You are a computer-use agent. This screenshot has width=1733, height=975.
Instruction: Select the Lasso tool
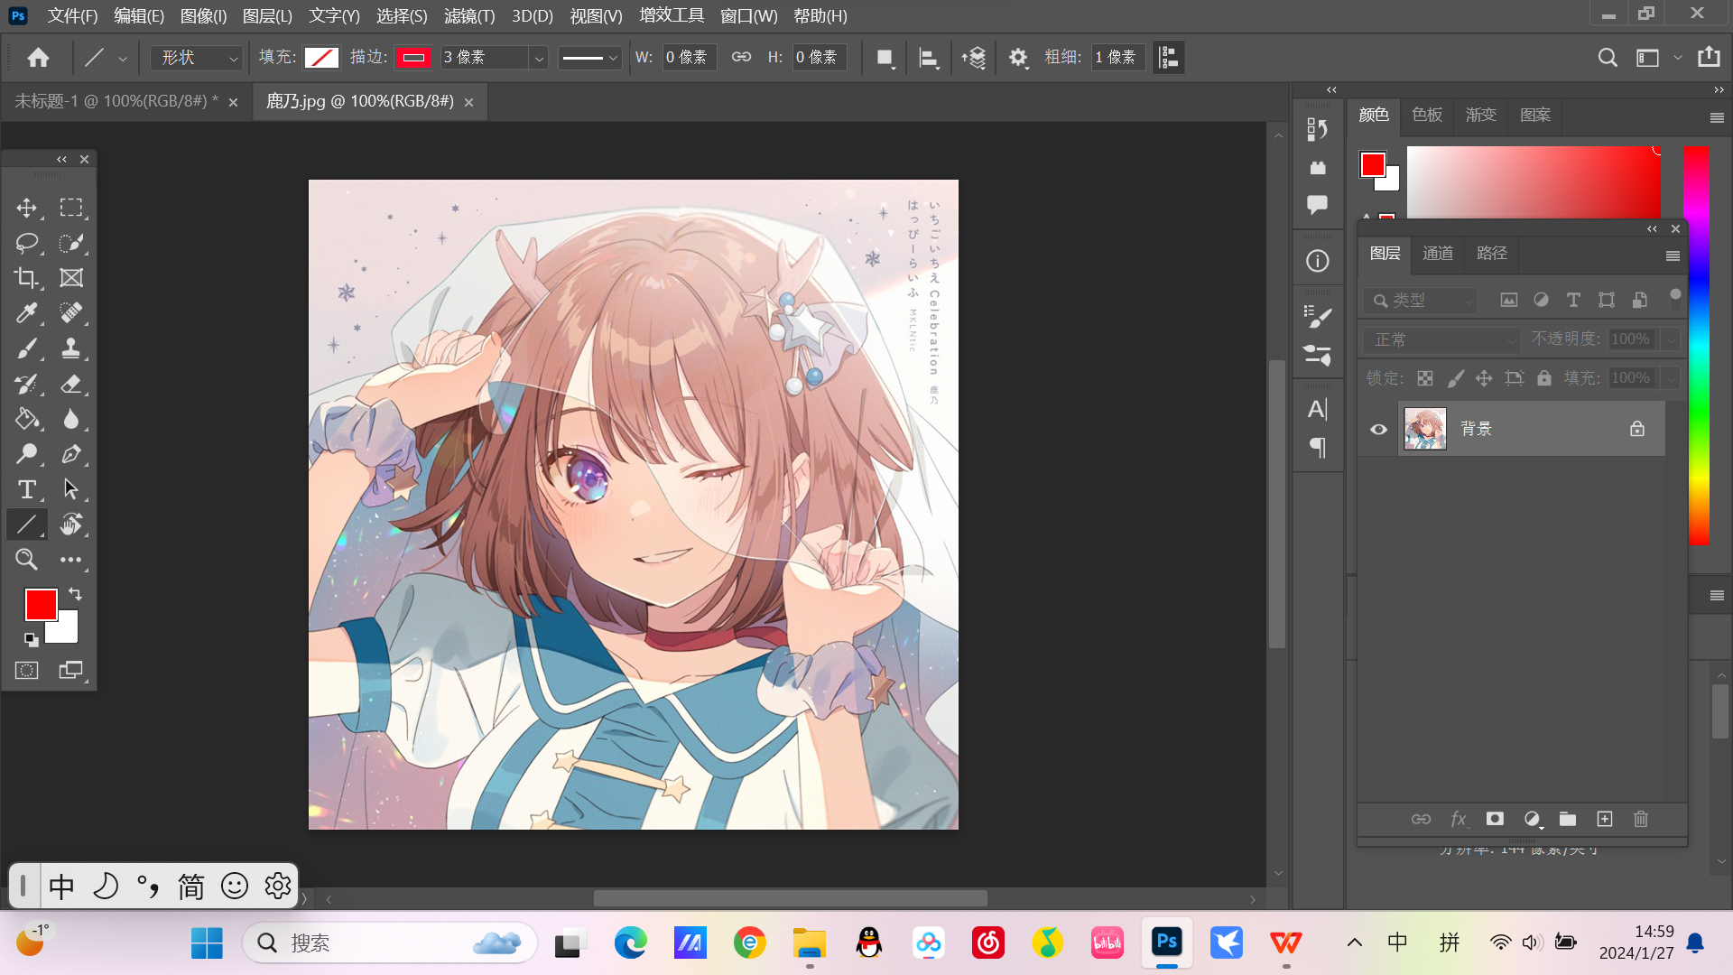coord(26,243)
